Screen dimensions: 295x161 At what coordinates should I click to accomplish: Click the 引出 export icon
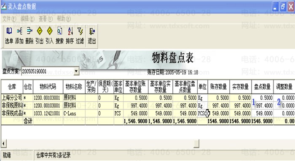point(40,31)
